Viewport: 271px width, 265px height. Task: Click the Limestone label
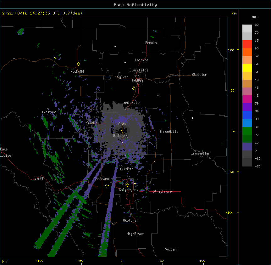[48, 112]
